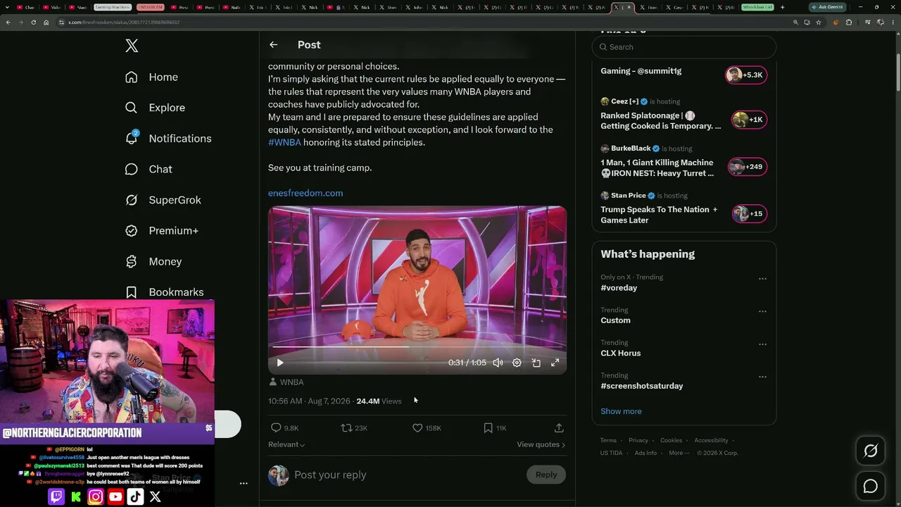
Task: Click the browser address bar URL
Action: 123,23
